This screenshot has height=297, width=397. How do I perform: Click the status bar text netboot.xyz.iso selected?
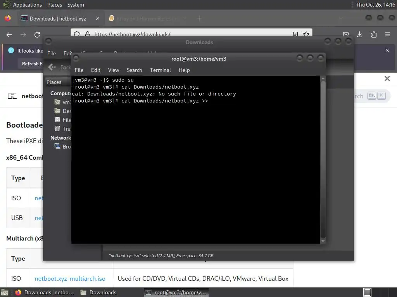(161, 256)
